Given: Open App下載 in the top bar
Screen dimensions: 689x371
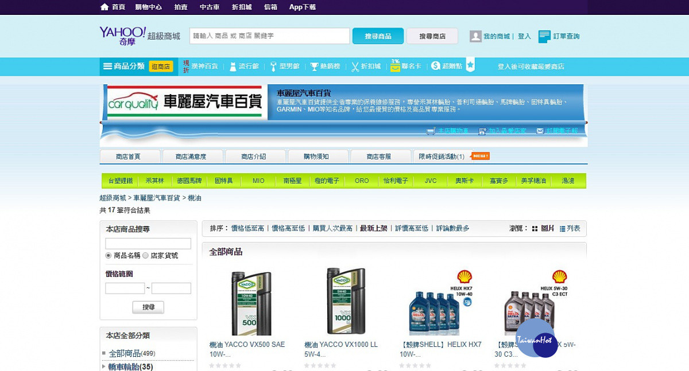Looking at the screenshot, I should coord(303,7).
